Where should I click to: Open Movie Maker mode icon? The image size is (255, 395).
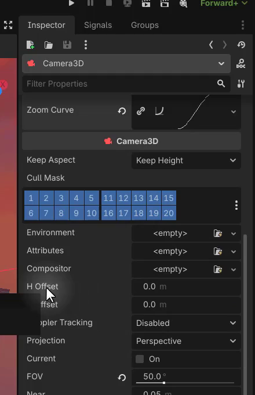click(183, 3)
